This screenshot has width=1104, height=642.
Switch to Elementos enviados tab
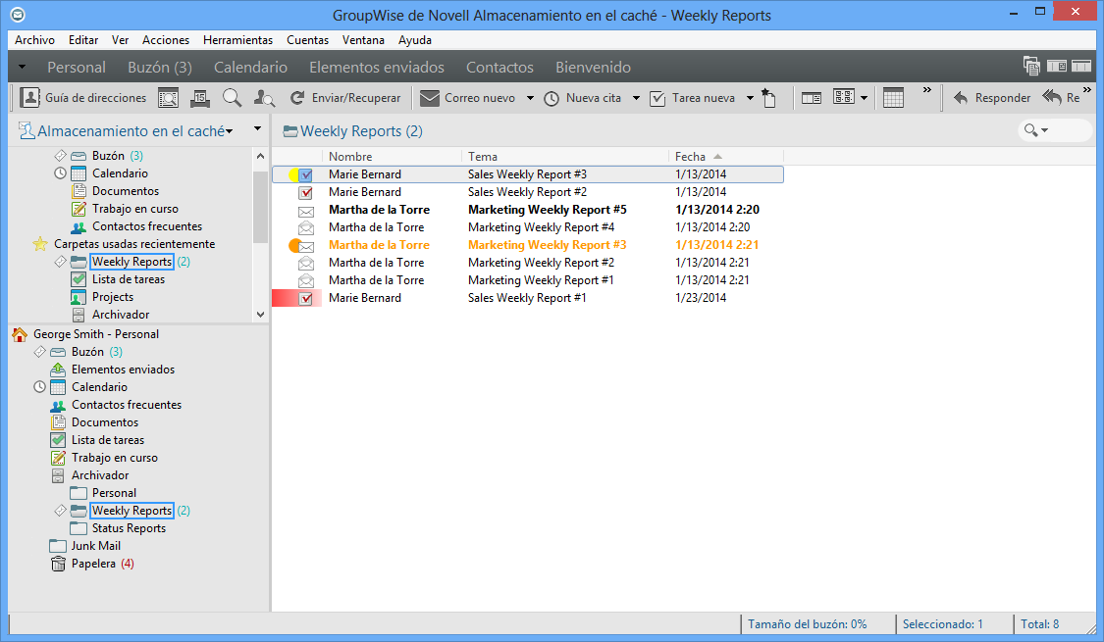tap(377, 68)
